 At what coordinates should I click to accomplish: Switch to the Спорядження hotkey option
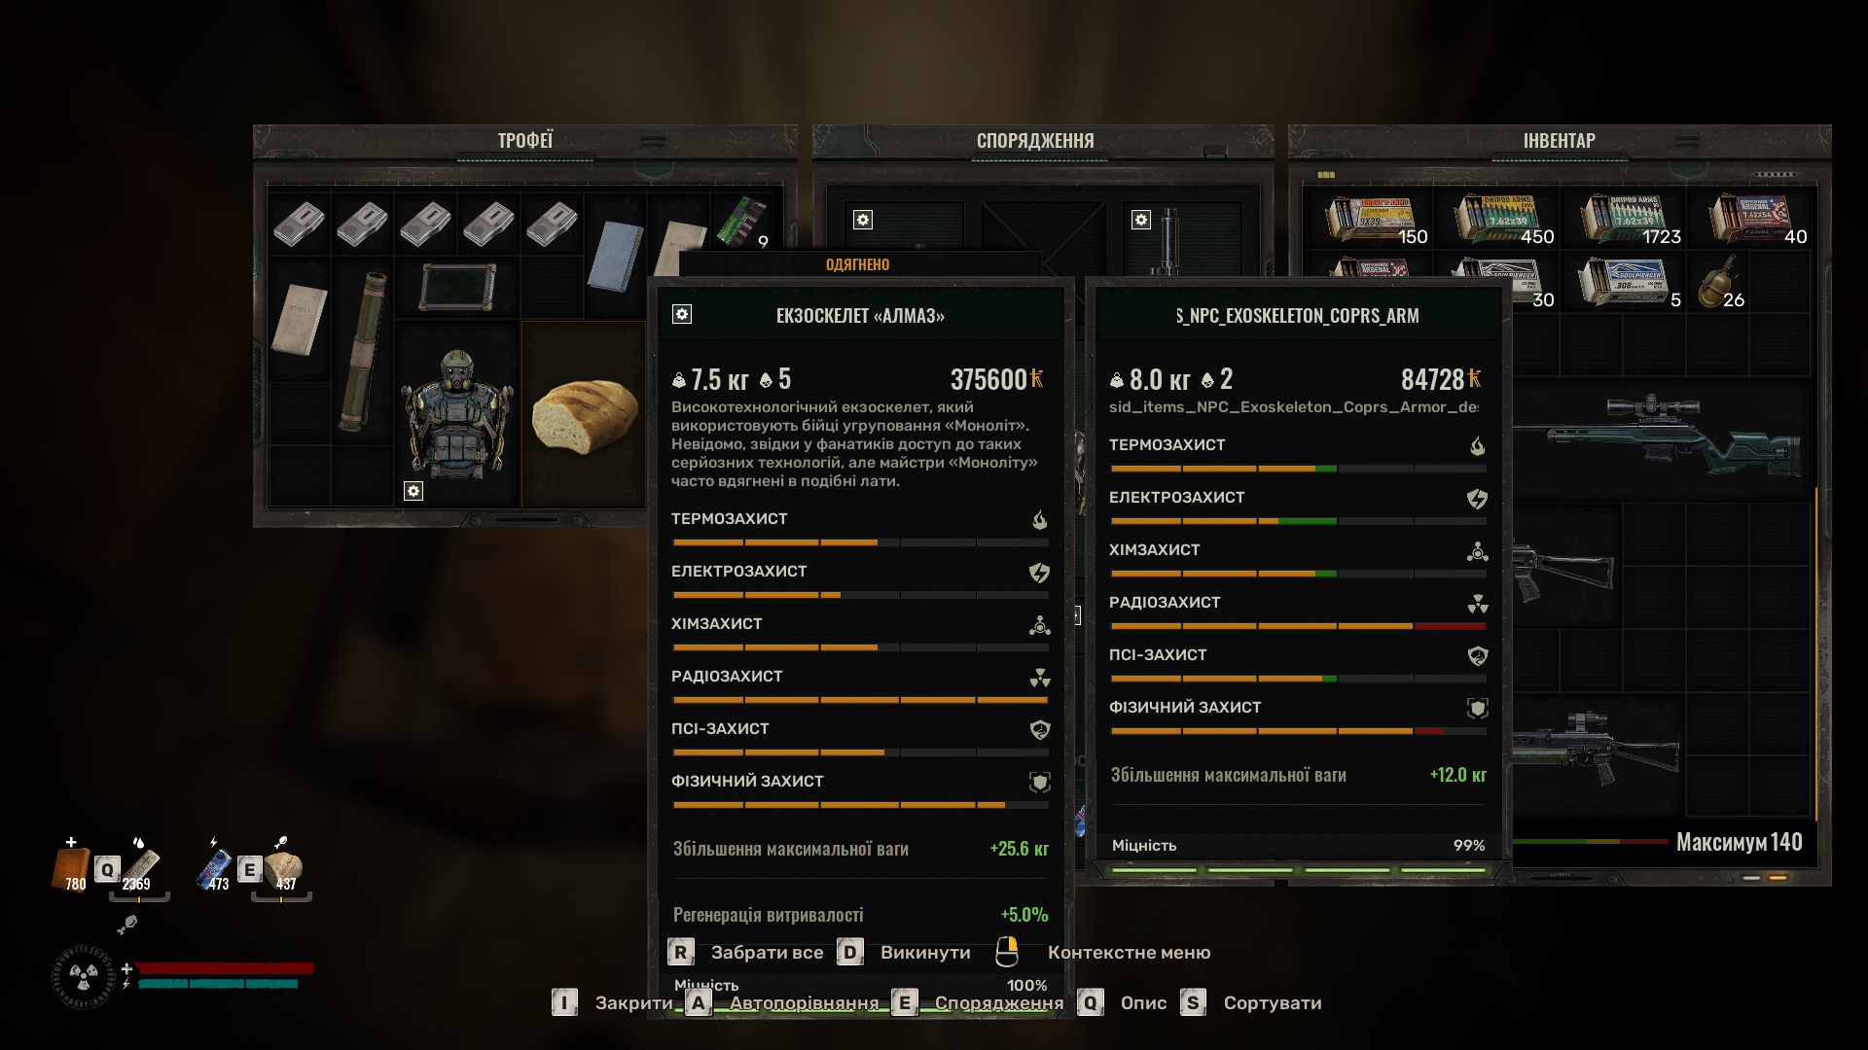click(x=999, y=1003)
